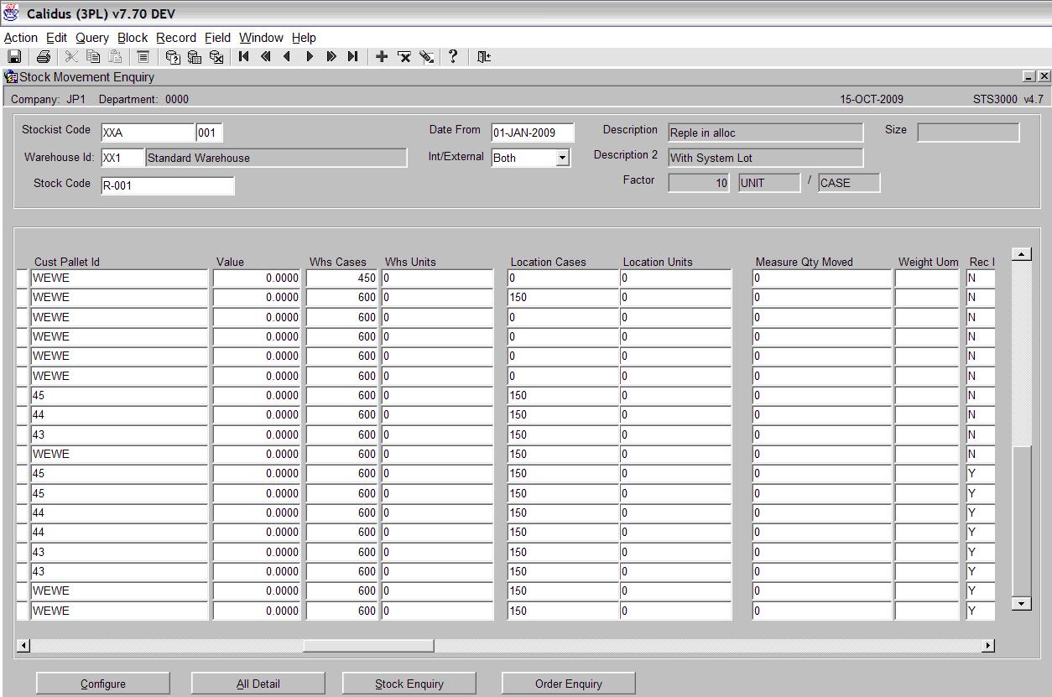The width and height of the screenshot is (1052, 697).
Task: Click the Cust Pallet Id 45 cell with Rec N
Action: [119, 395]
